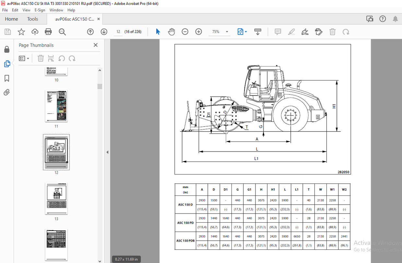Click the Next page down arrow

(104, 32)
